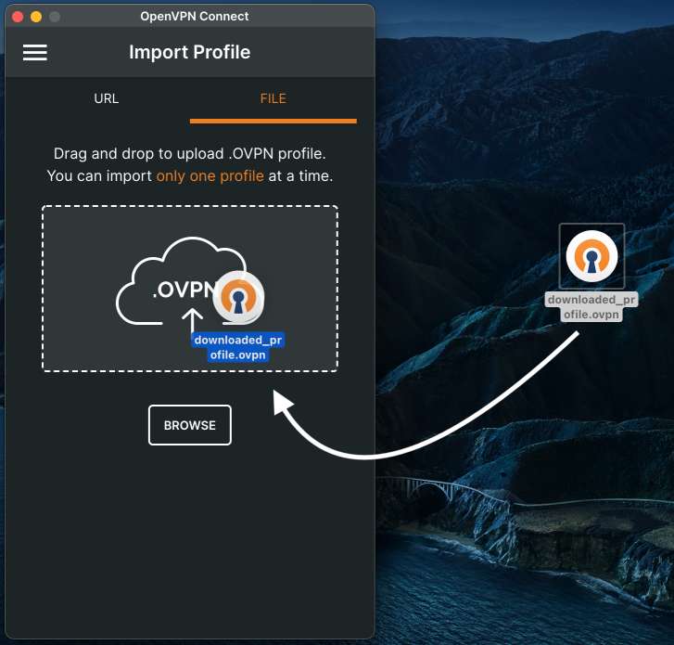The width and height of the screenshot is (674, 645).
Task: Minimize the OpenVPN Connect window
Action: (x=36, y=17)
